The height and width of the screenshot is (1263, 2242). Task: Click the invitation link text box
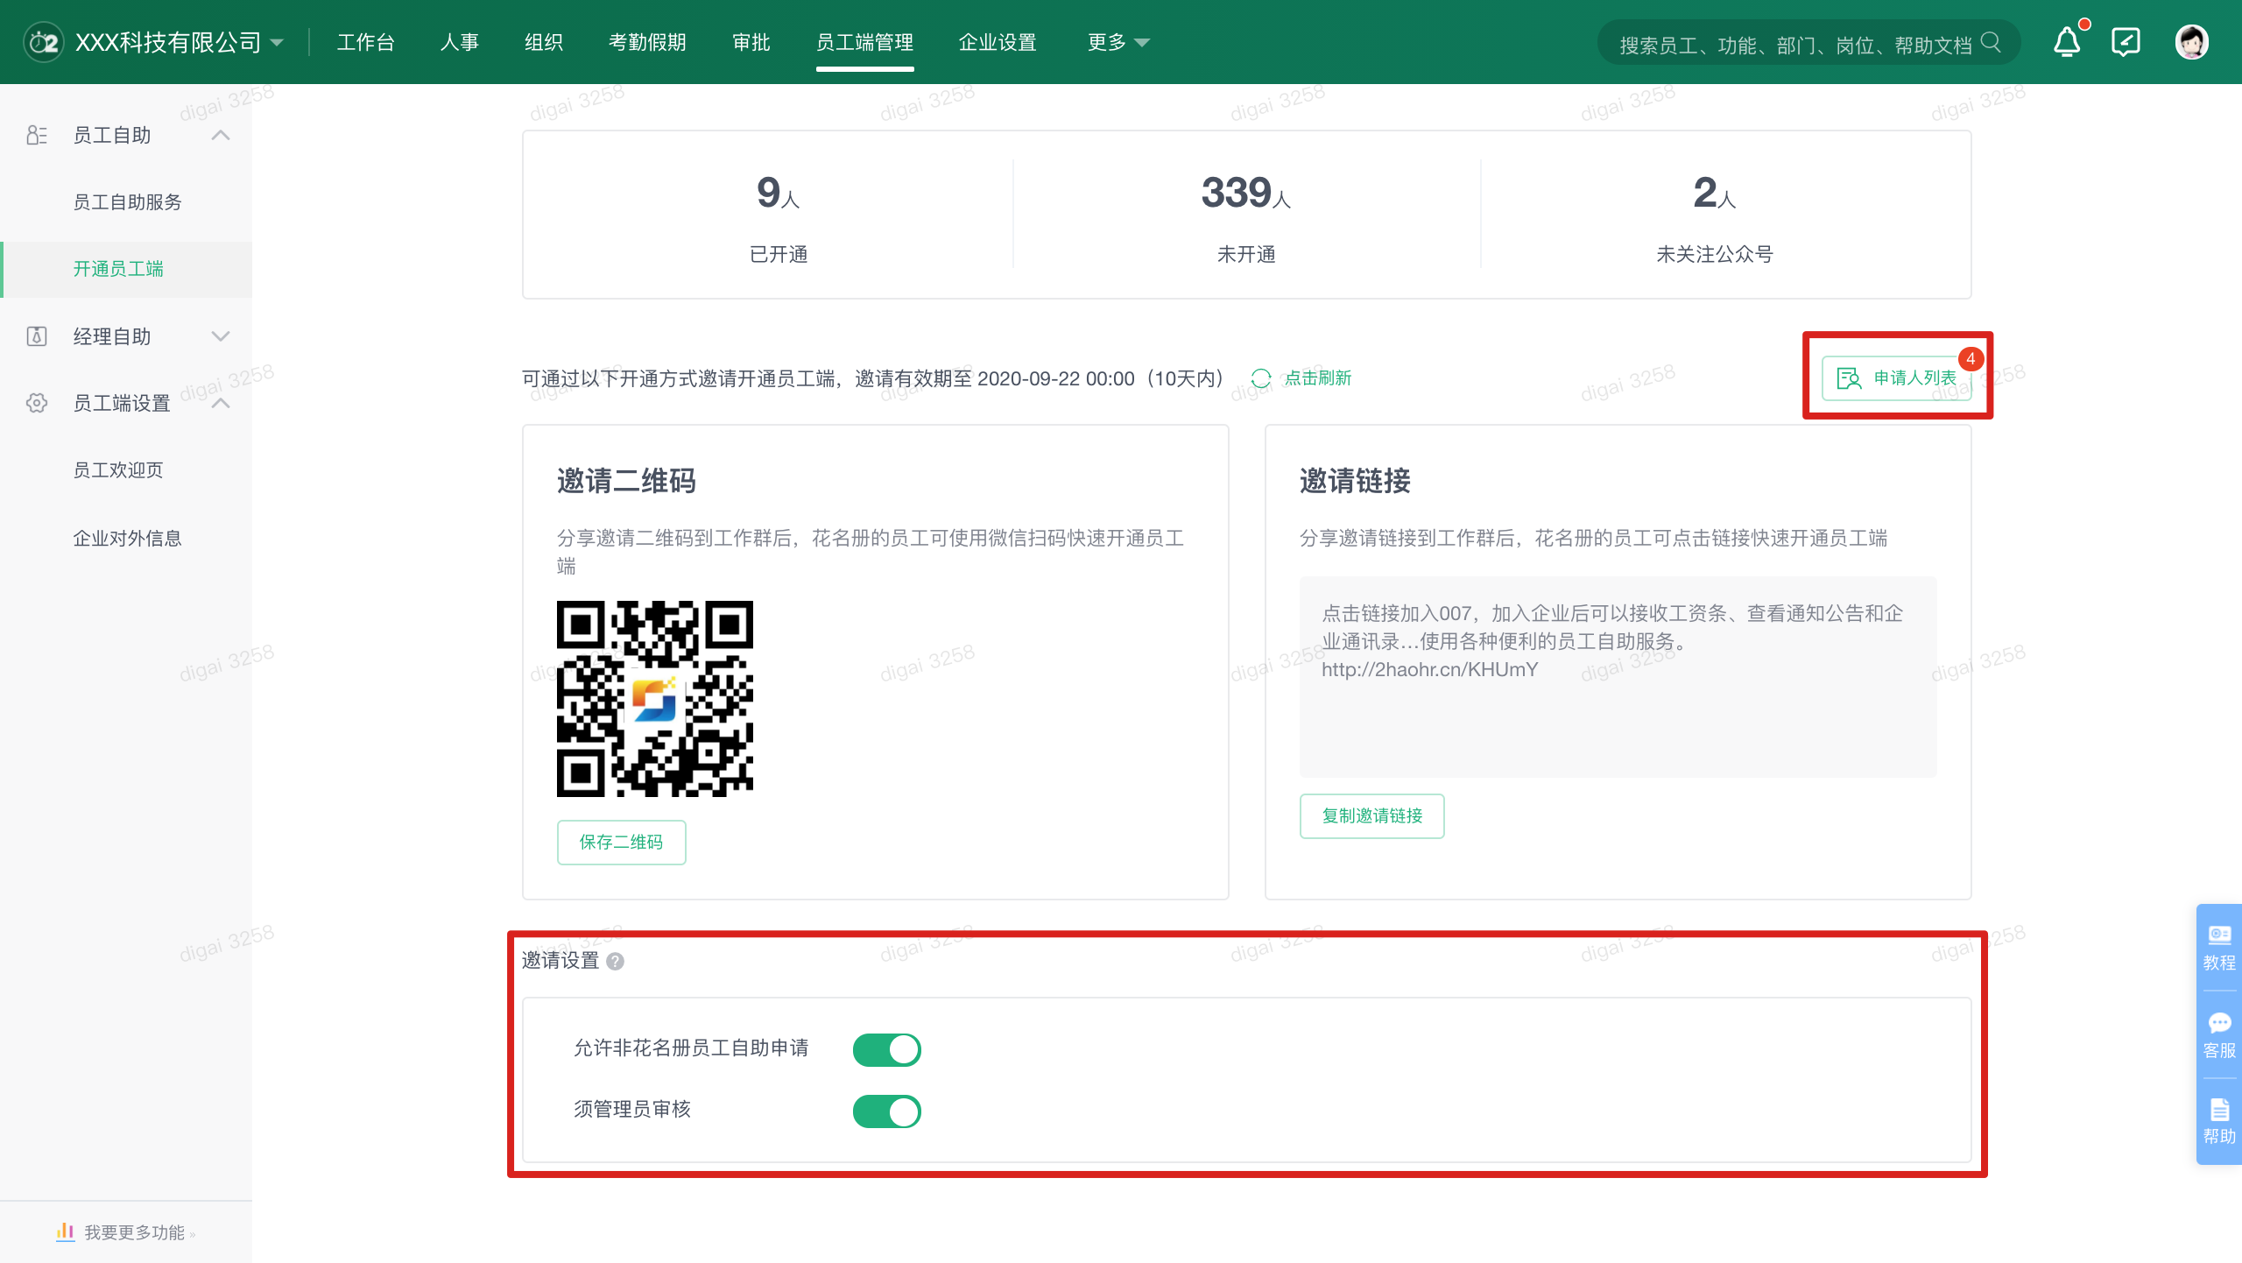[x=1618, y=676]
